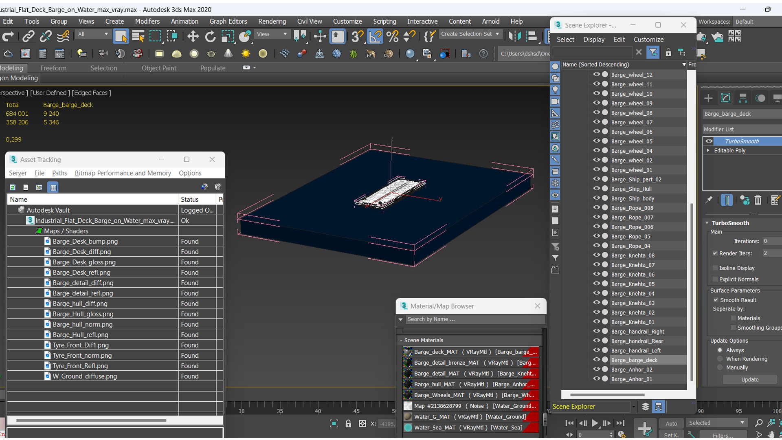Hide Barge_wheel_12 via eye icon
The height and width of the screenshot is (440, 782).
(596, 75)
